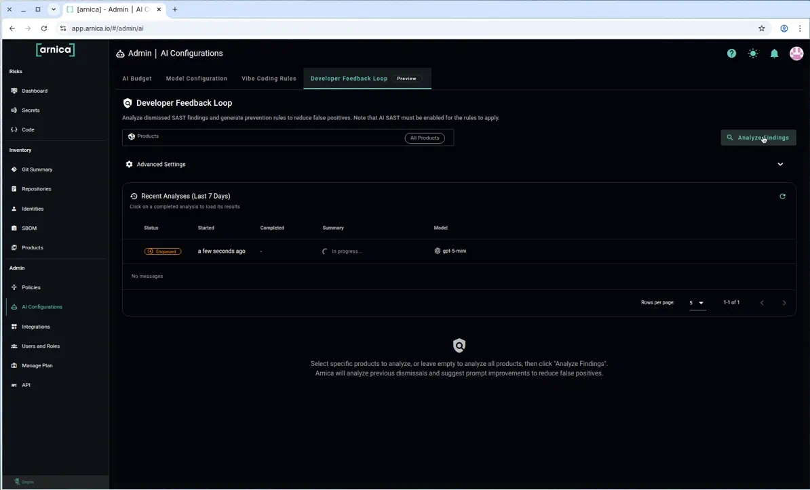Open the browser profile icon
This screenshot has width=810, height=490.
tap(784, 28)
